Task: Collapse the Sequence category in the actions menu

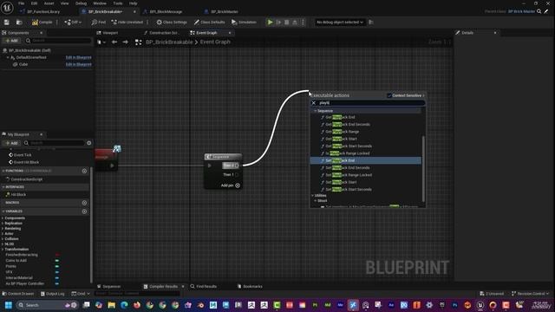Action: [x=315, y=111]
